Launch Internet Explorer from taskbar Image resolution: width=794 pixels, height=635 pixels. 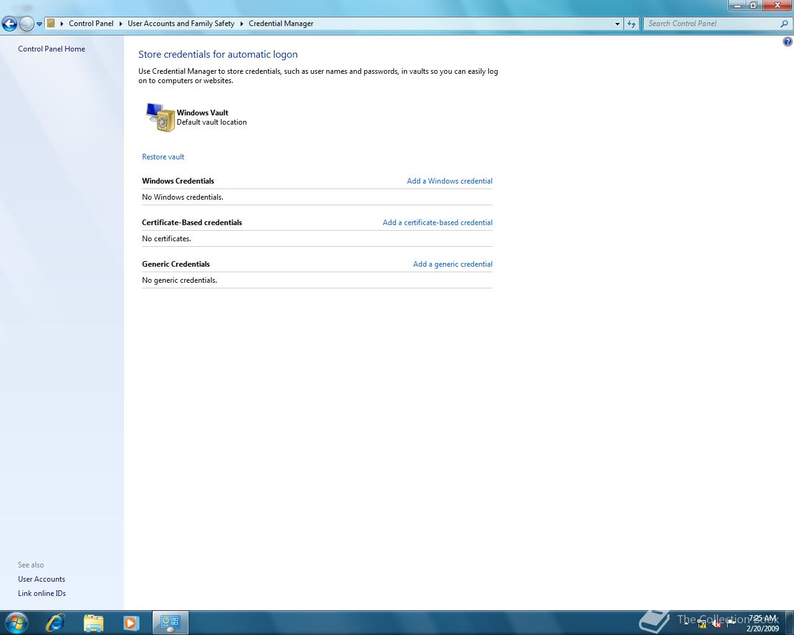(55, 623)
